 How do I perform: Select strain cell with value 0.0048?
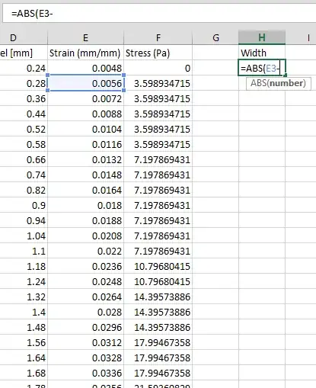[x=85, y=68]
